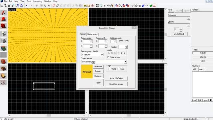
Task: Switch to the Displacement tab
Action: point(93,34)
